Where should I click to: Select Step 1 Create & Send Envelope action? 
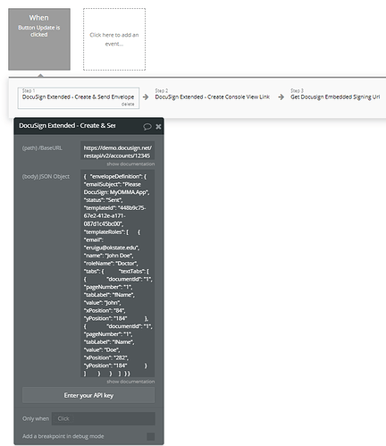click(79, 97)
